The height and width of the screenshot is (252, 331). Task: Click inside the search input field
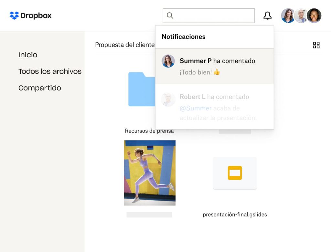(208, 15)
